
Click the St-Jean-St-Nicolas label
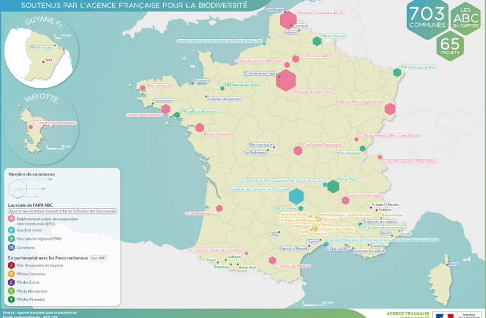385,205
